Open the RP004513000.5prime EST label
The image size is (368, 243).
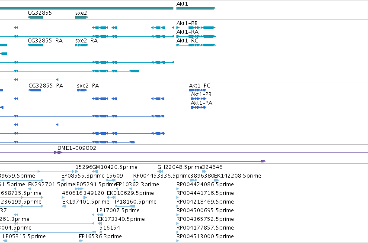coord(205,237)
